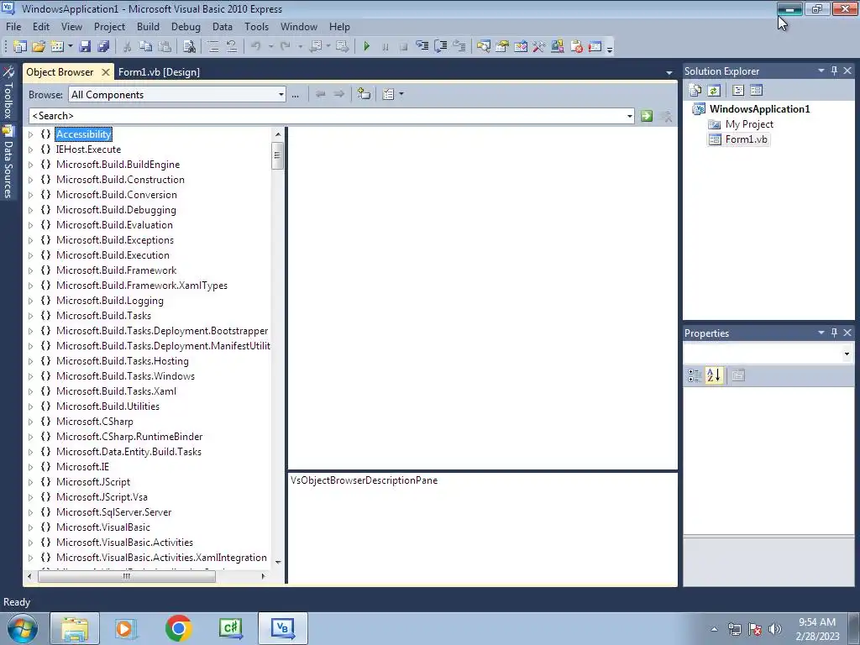
Task: Open Windows Explorer from the taskbar
Action: [x=75, y=628]
